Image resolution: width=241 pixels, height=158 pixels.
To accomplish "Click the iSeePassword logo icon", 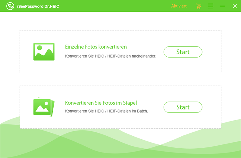I will 10,6.
